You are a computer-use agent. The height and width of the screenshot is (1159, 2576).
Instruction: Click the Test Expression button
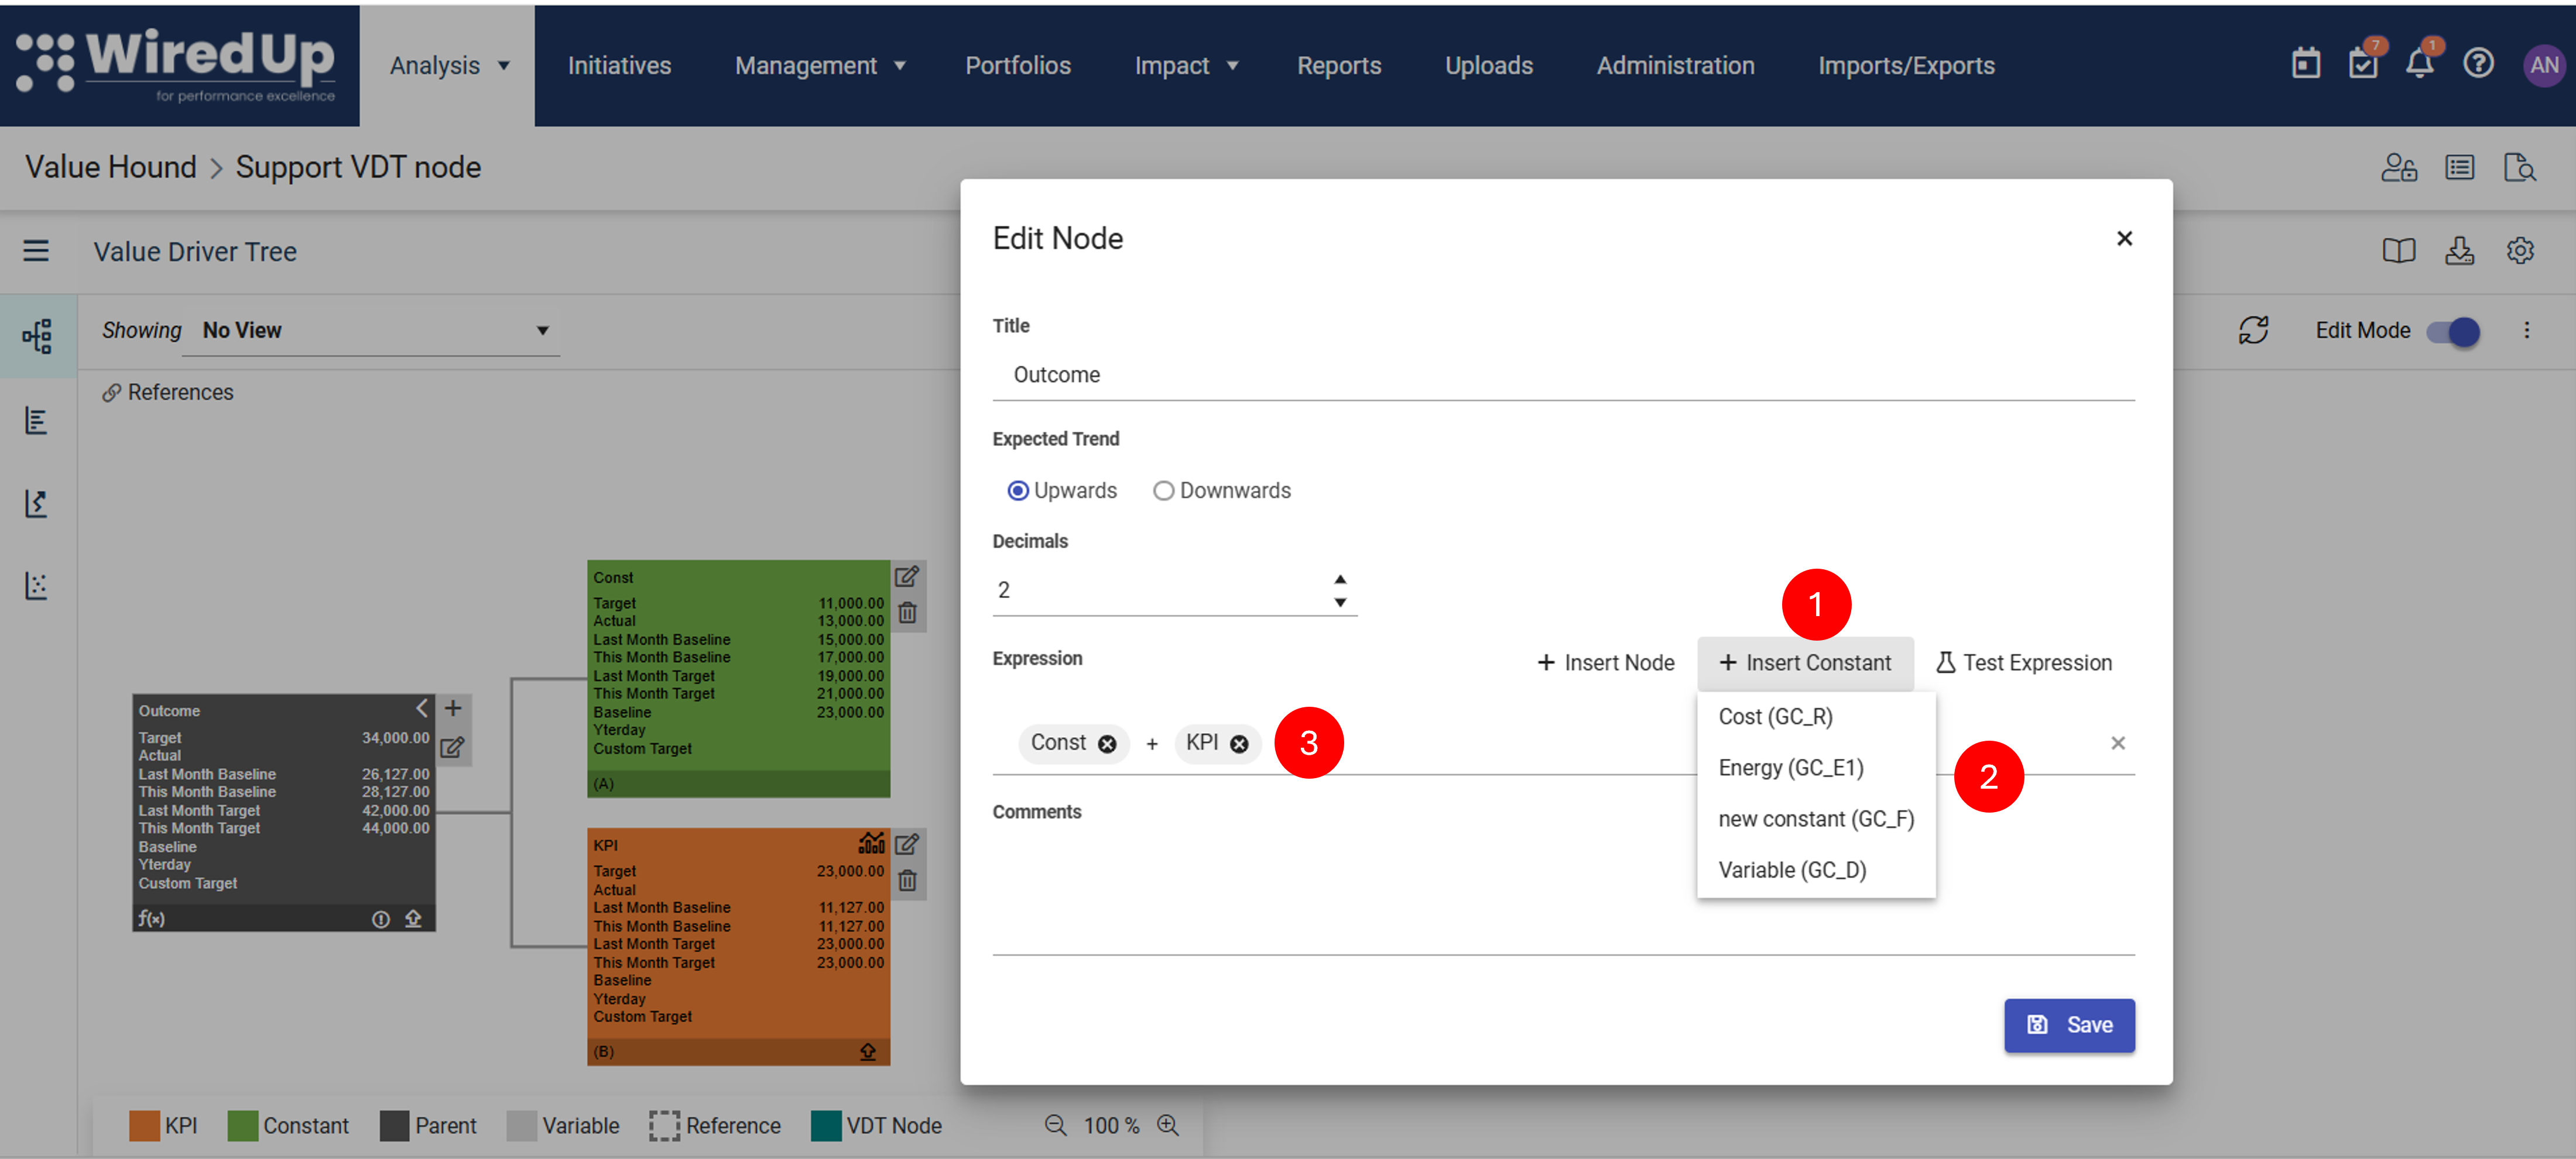click(2023, 662)
